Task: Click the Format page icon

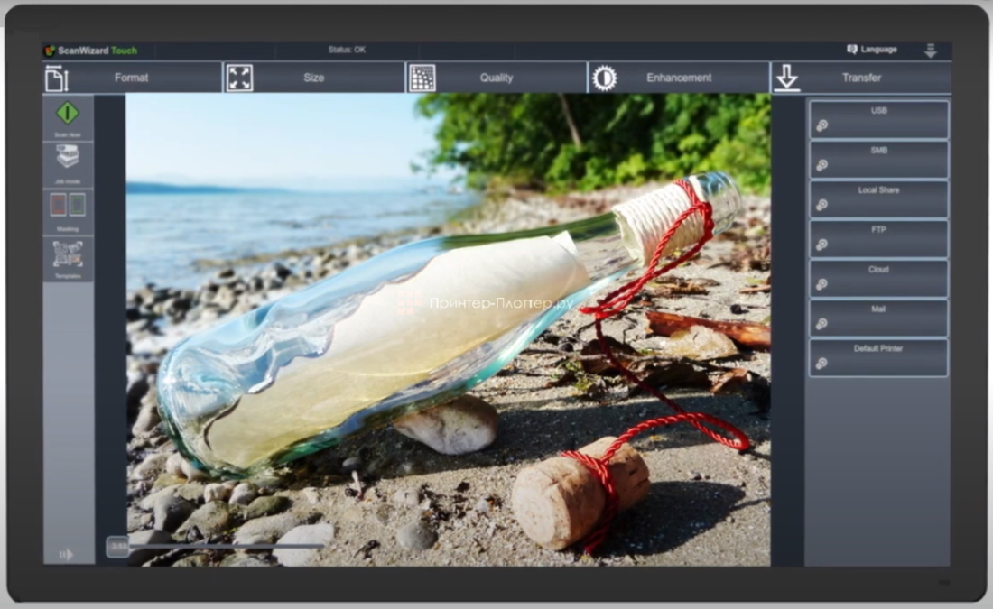Action: tap(56, 78)
